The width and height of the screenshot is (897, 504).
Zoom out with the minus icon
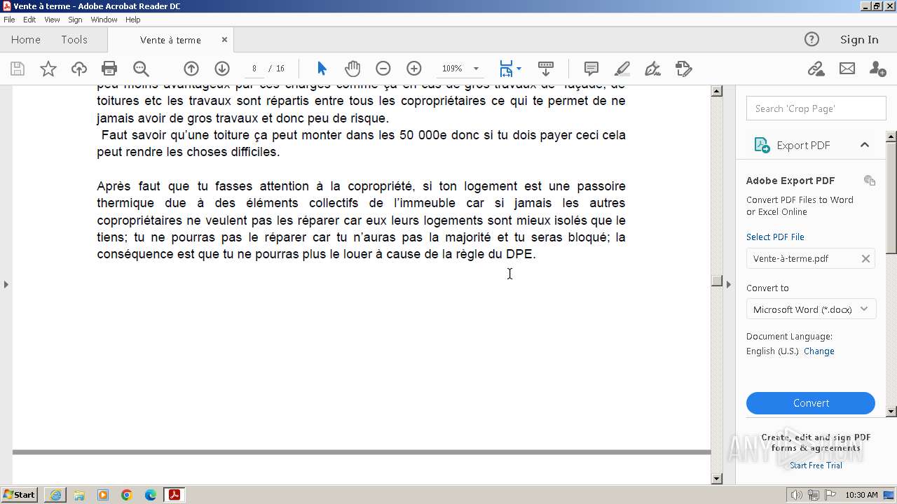click(383, 69)
